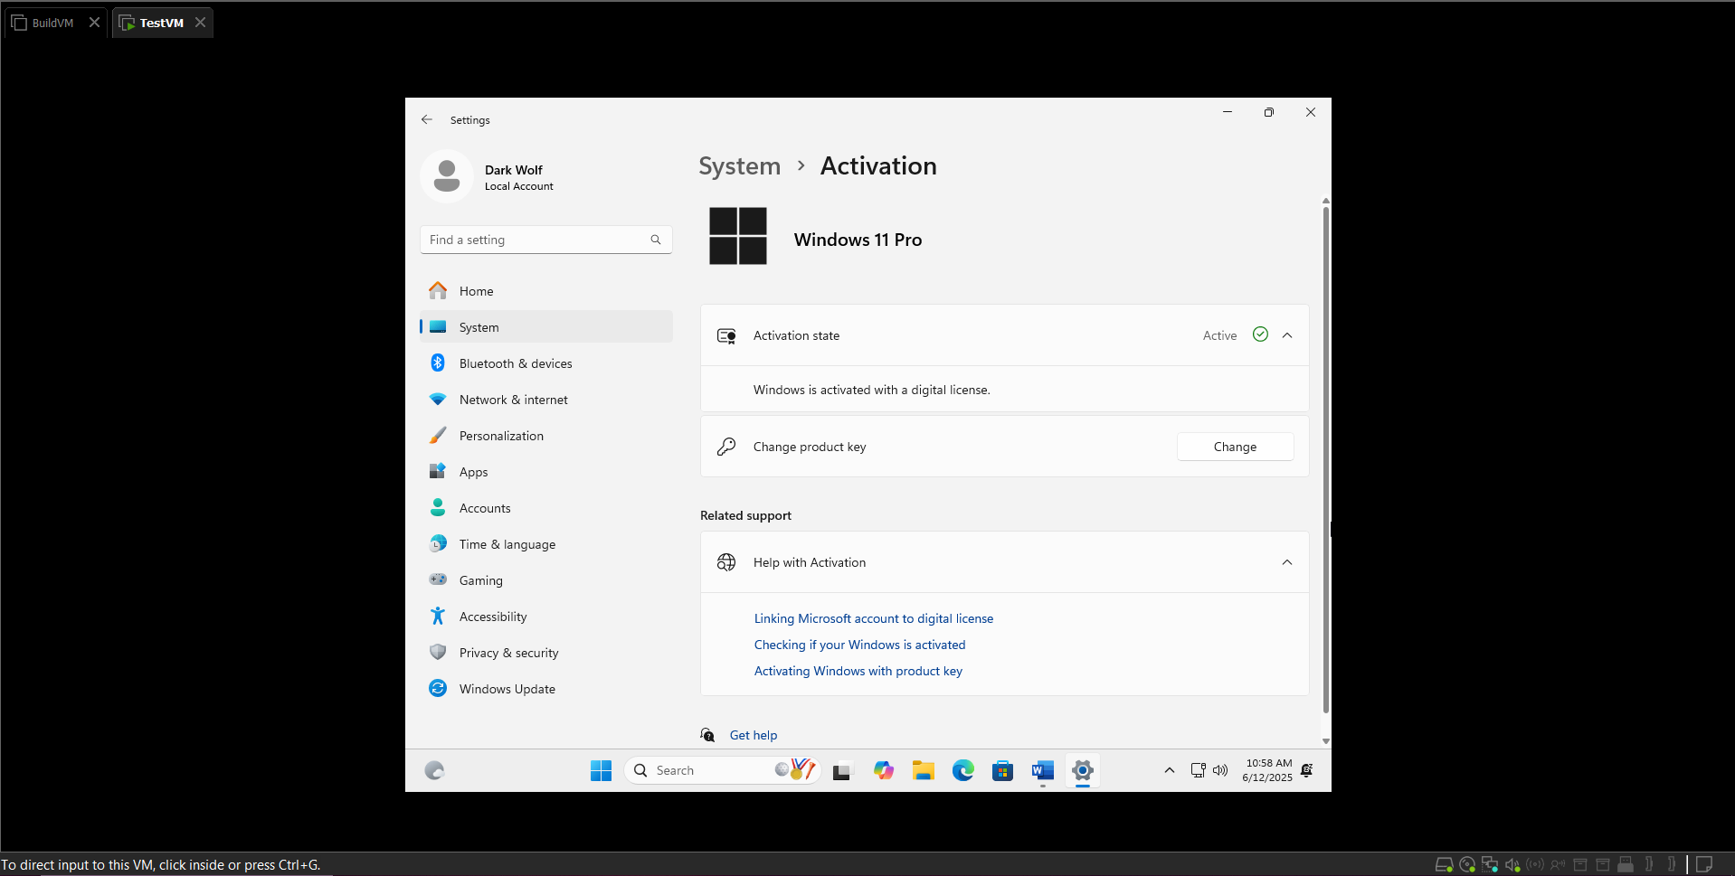Screen dimensions: 1735x876
Task: Click the VM network adapter status icon
Action: (x=1490, y=864)
